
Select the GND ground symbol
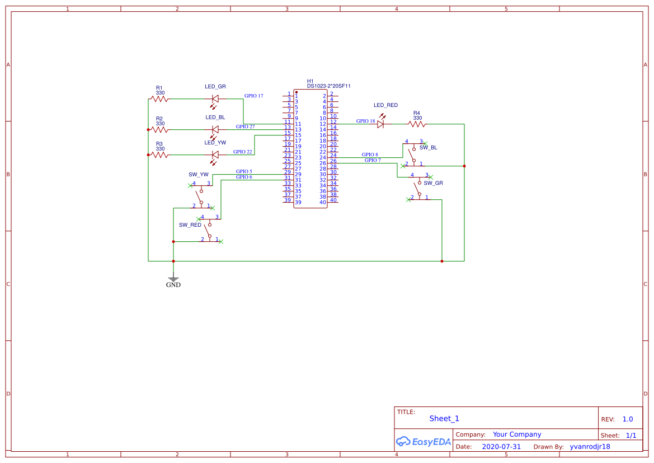pyautogui.click(x=173, y=280)
